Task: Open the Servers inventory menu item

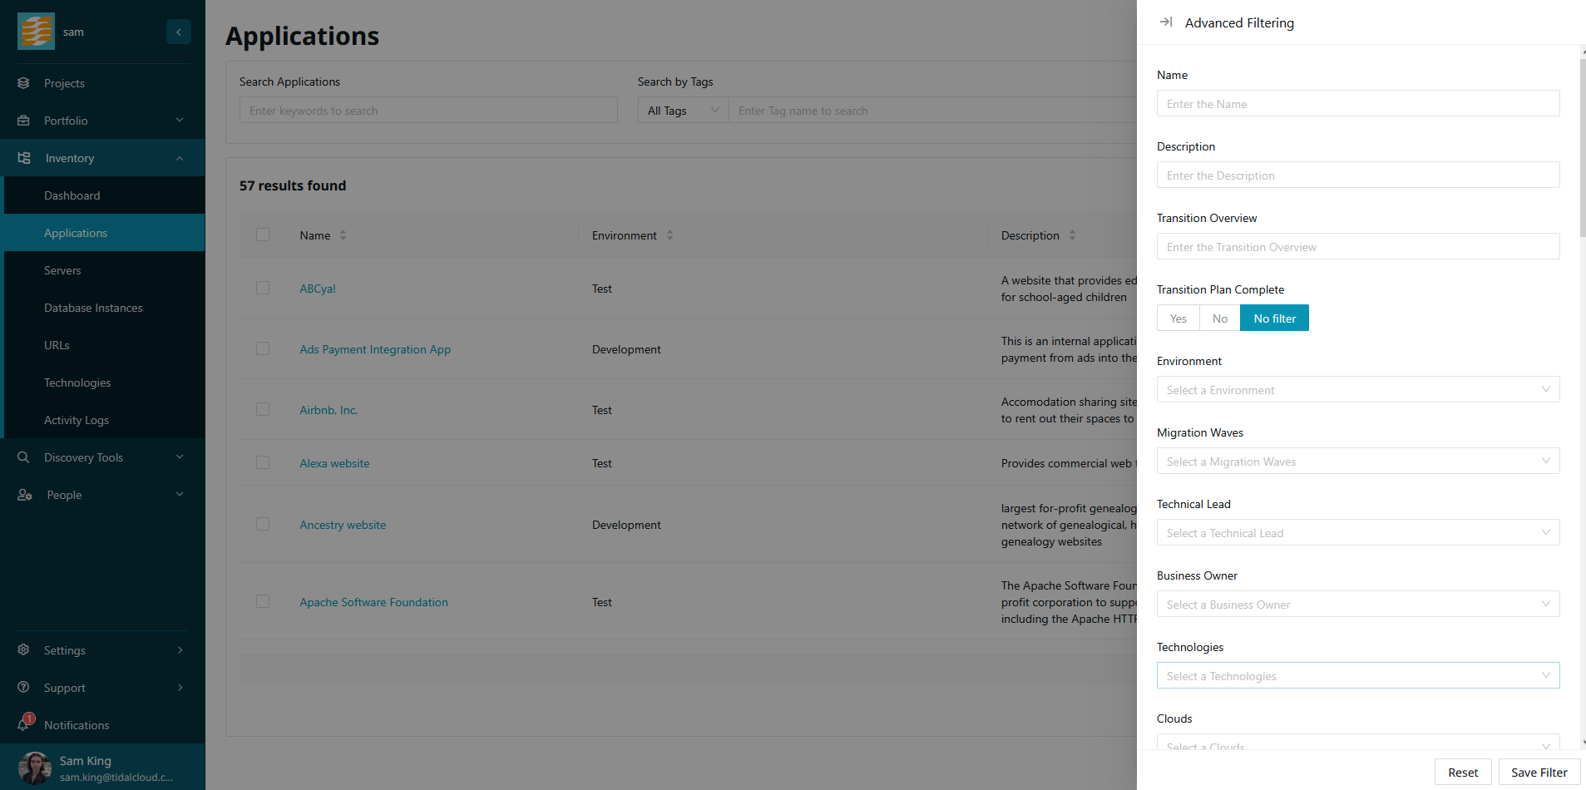Action: click(62, 270)
